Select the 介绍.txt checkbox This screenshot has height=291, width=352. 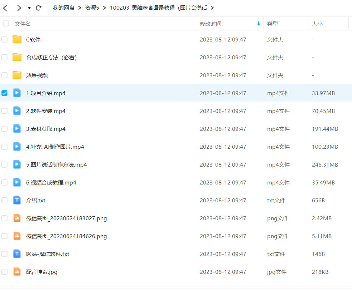point(5,200)
